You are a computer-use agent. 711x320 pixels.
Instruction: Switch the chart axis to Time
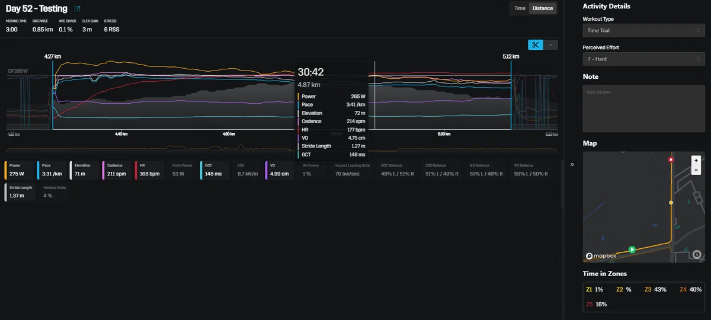click(x=520, y=8)
